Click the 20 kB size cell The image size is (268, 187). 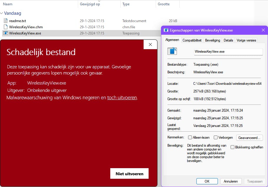tap(173, 21)
